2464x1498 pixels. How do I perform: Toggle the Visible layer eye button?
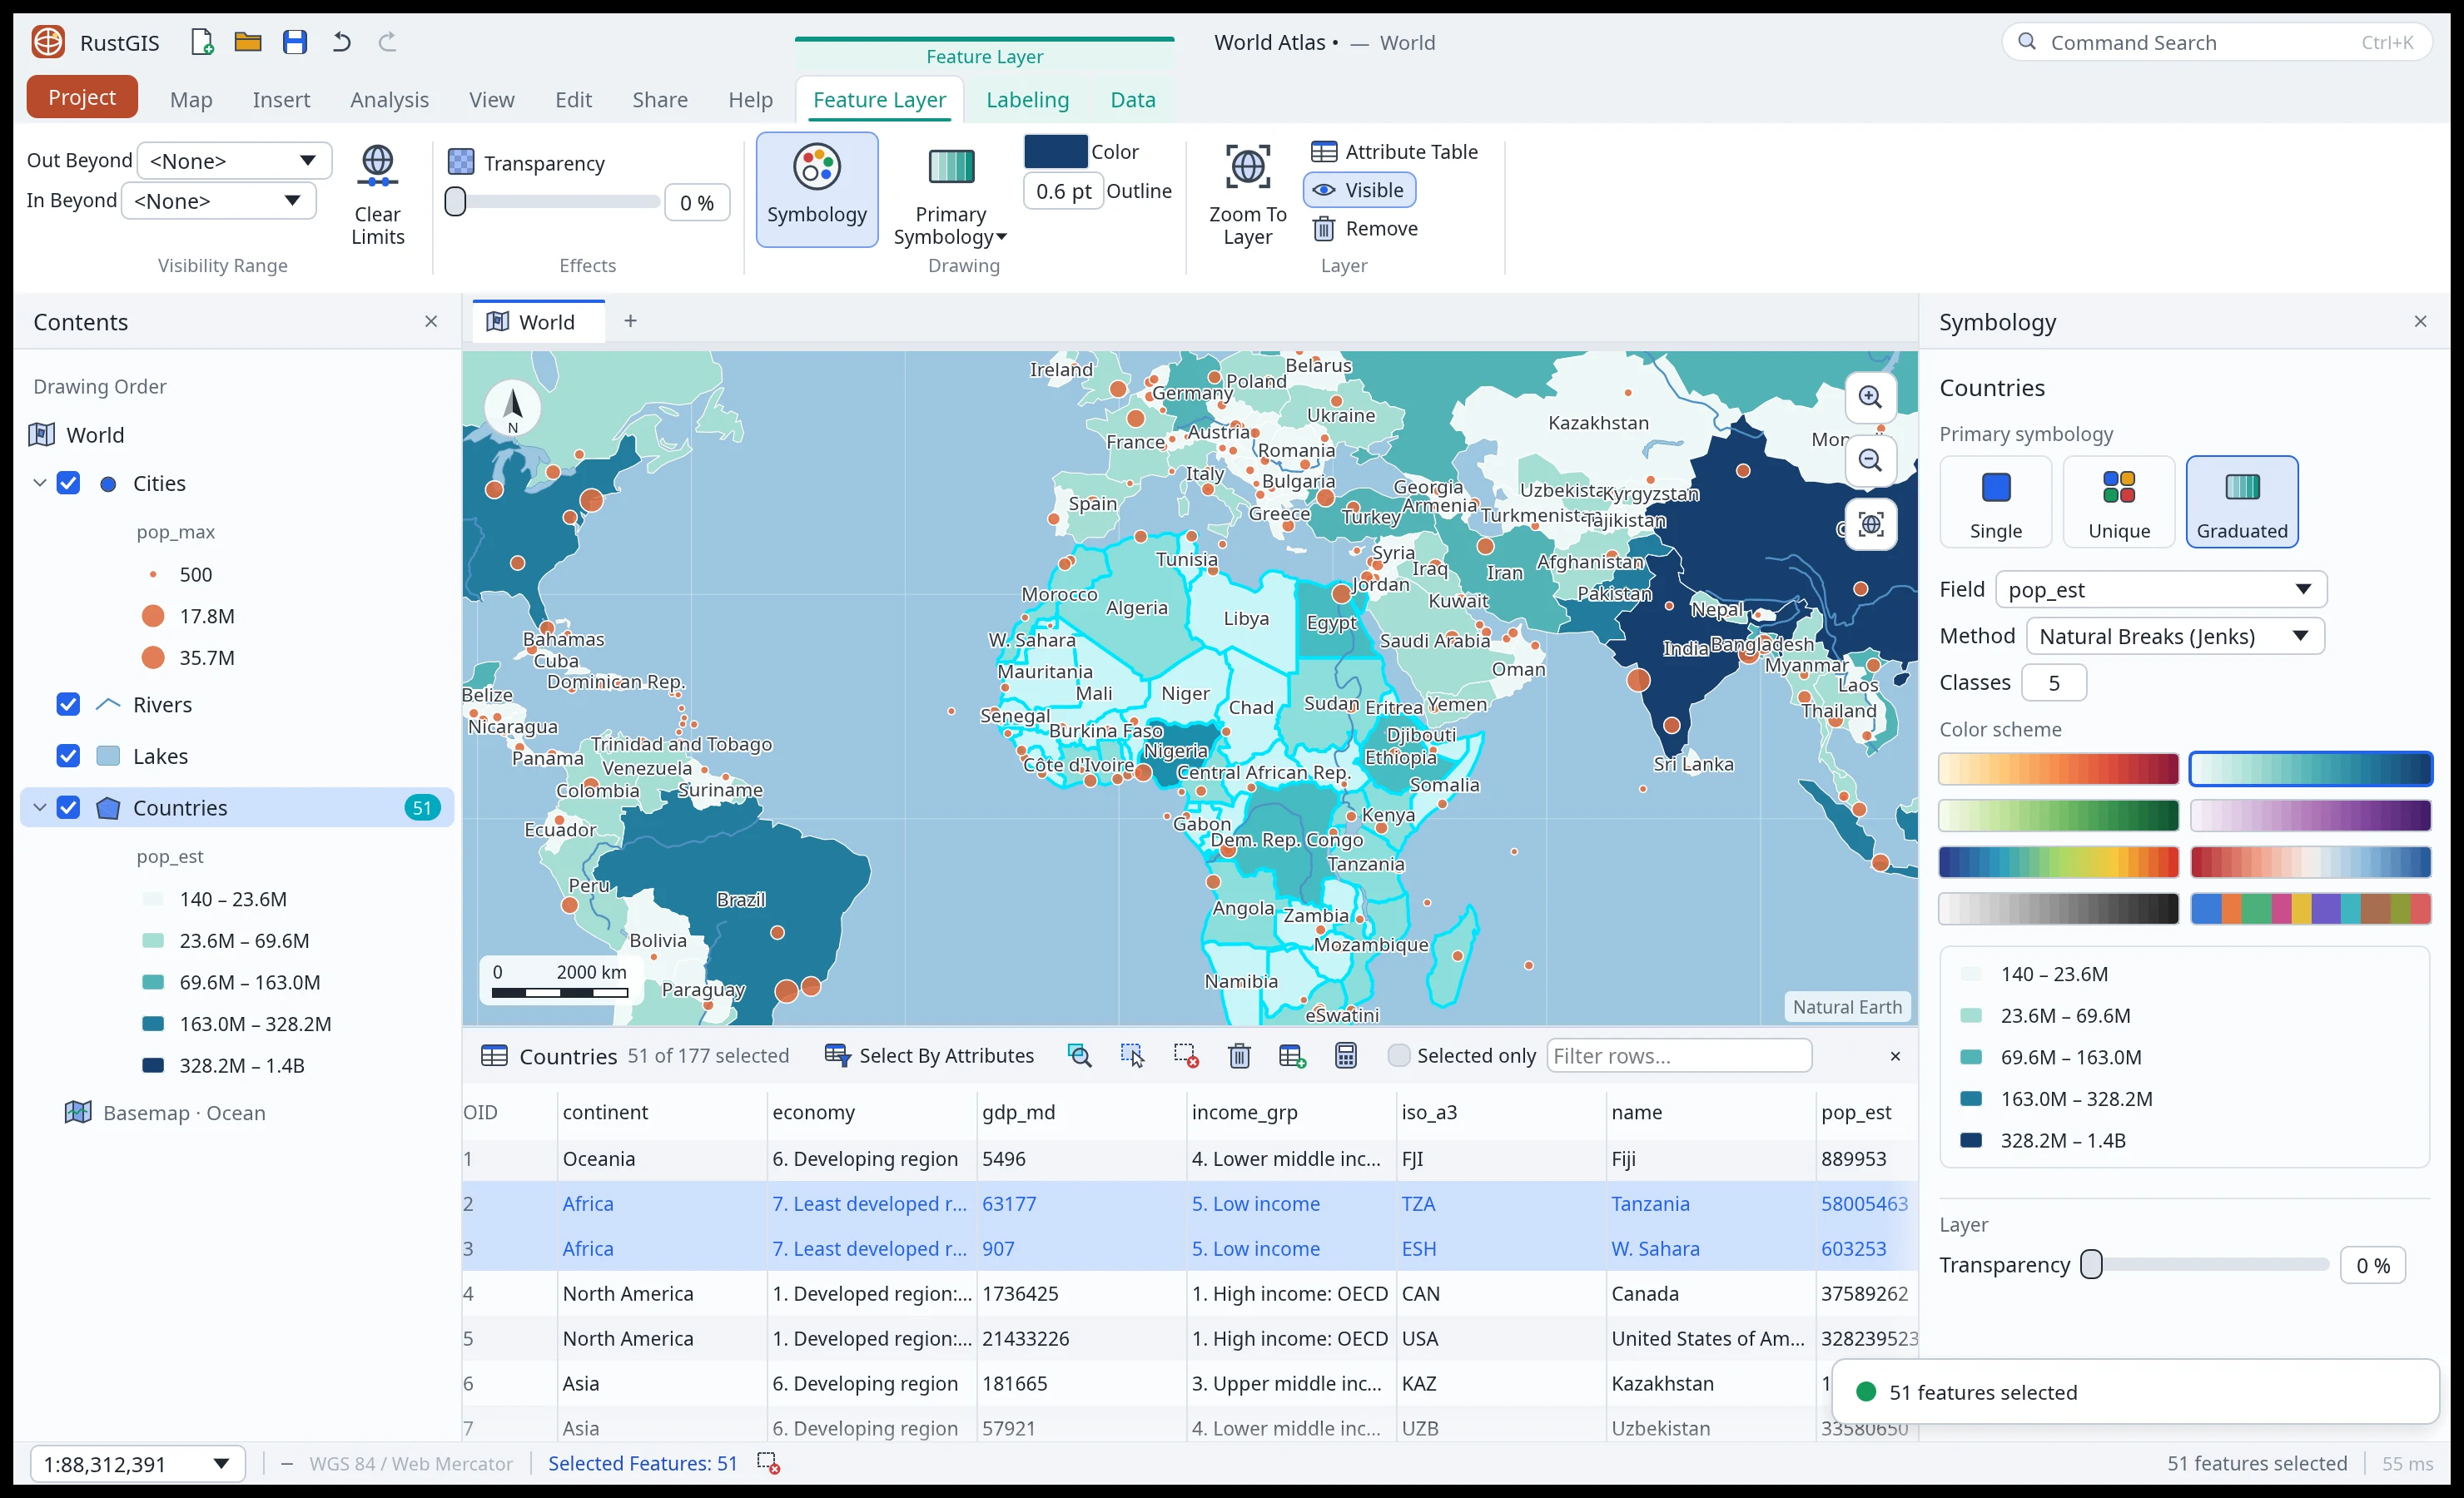[1359, 190]
